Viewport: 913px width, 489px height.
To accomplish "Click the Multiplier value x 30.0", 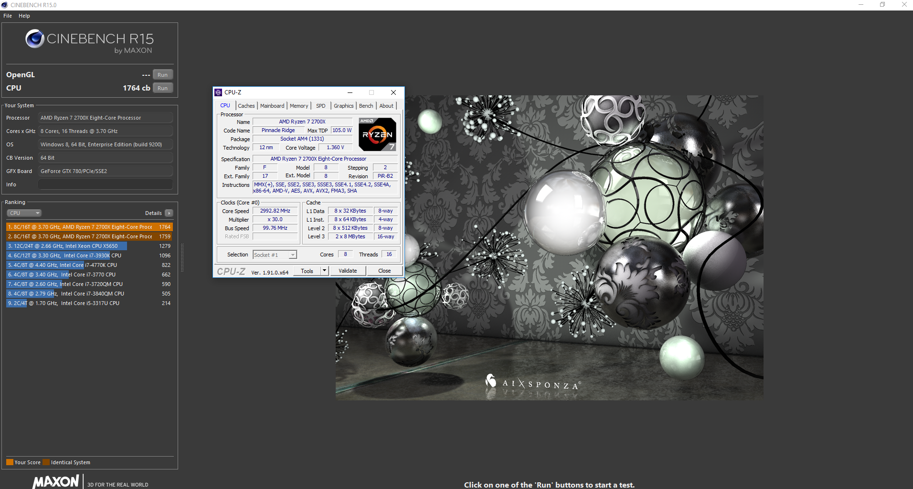I will [275, 219].
